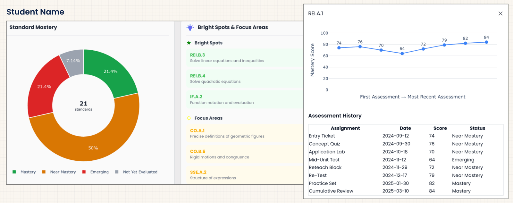Click the green star icon next to Bright Spots
The width and height of the screenshot is (513, 203).
[x=189, y=43]
